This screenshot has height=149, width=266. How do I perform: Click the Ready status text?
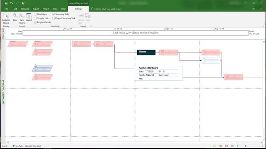5,146
